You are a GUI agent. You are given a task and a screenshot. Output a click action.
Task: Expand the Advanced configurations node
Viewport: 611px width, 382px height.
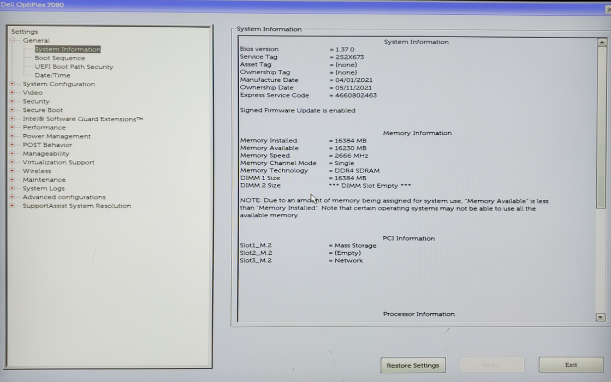point(12,196)
